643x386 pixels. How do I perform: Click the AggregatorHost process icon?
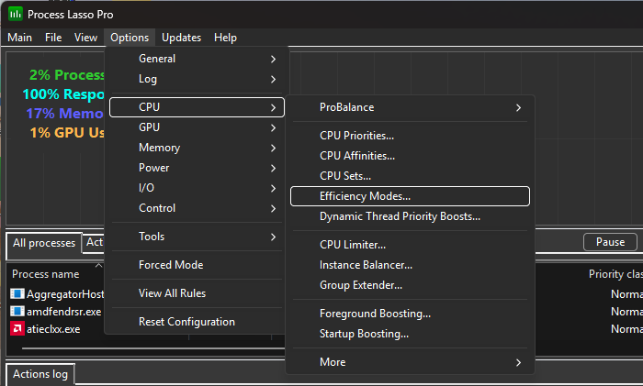(17, 294)
